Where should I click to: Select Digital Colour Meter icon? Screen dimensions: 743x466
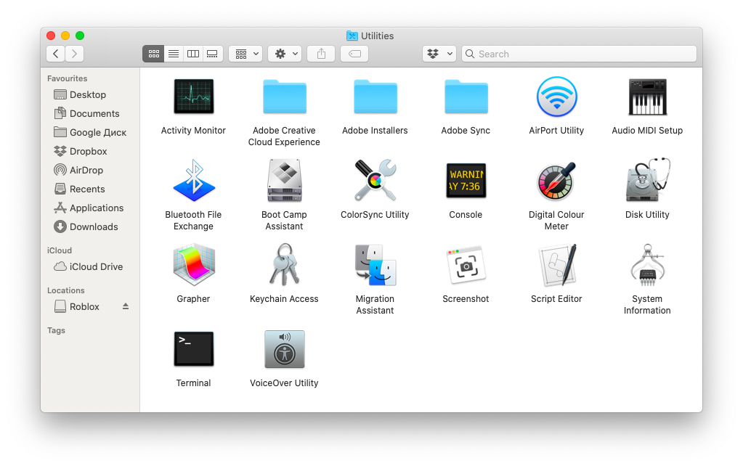tap(557, 181)
